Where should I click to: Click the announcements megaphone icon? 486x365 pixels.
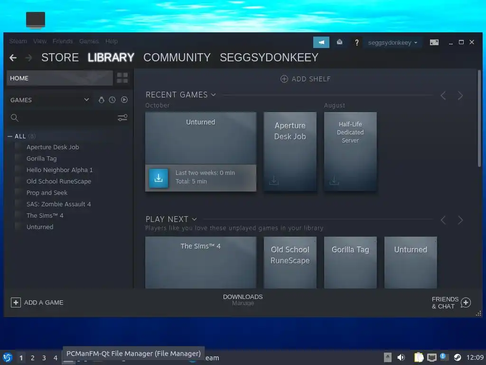[321, 42]
